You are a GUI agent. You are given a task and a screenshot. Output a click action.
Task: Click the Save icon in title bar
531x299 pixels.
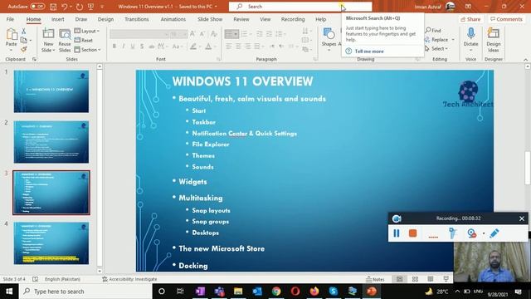point(53,7)
